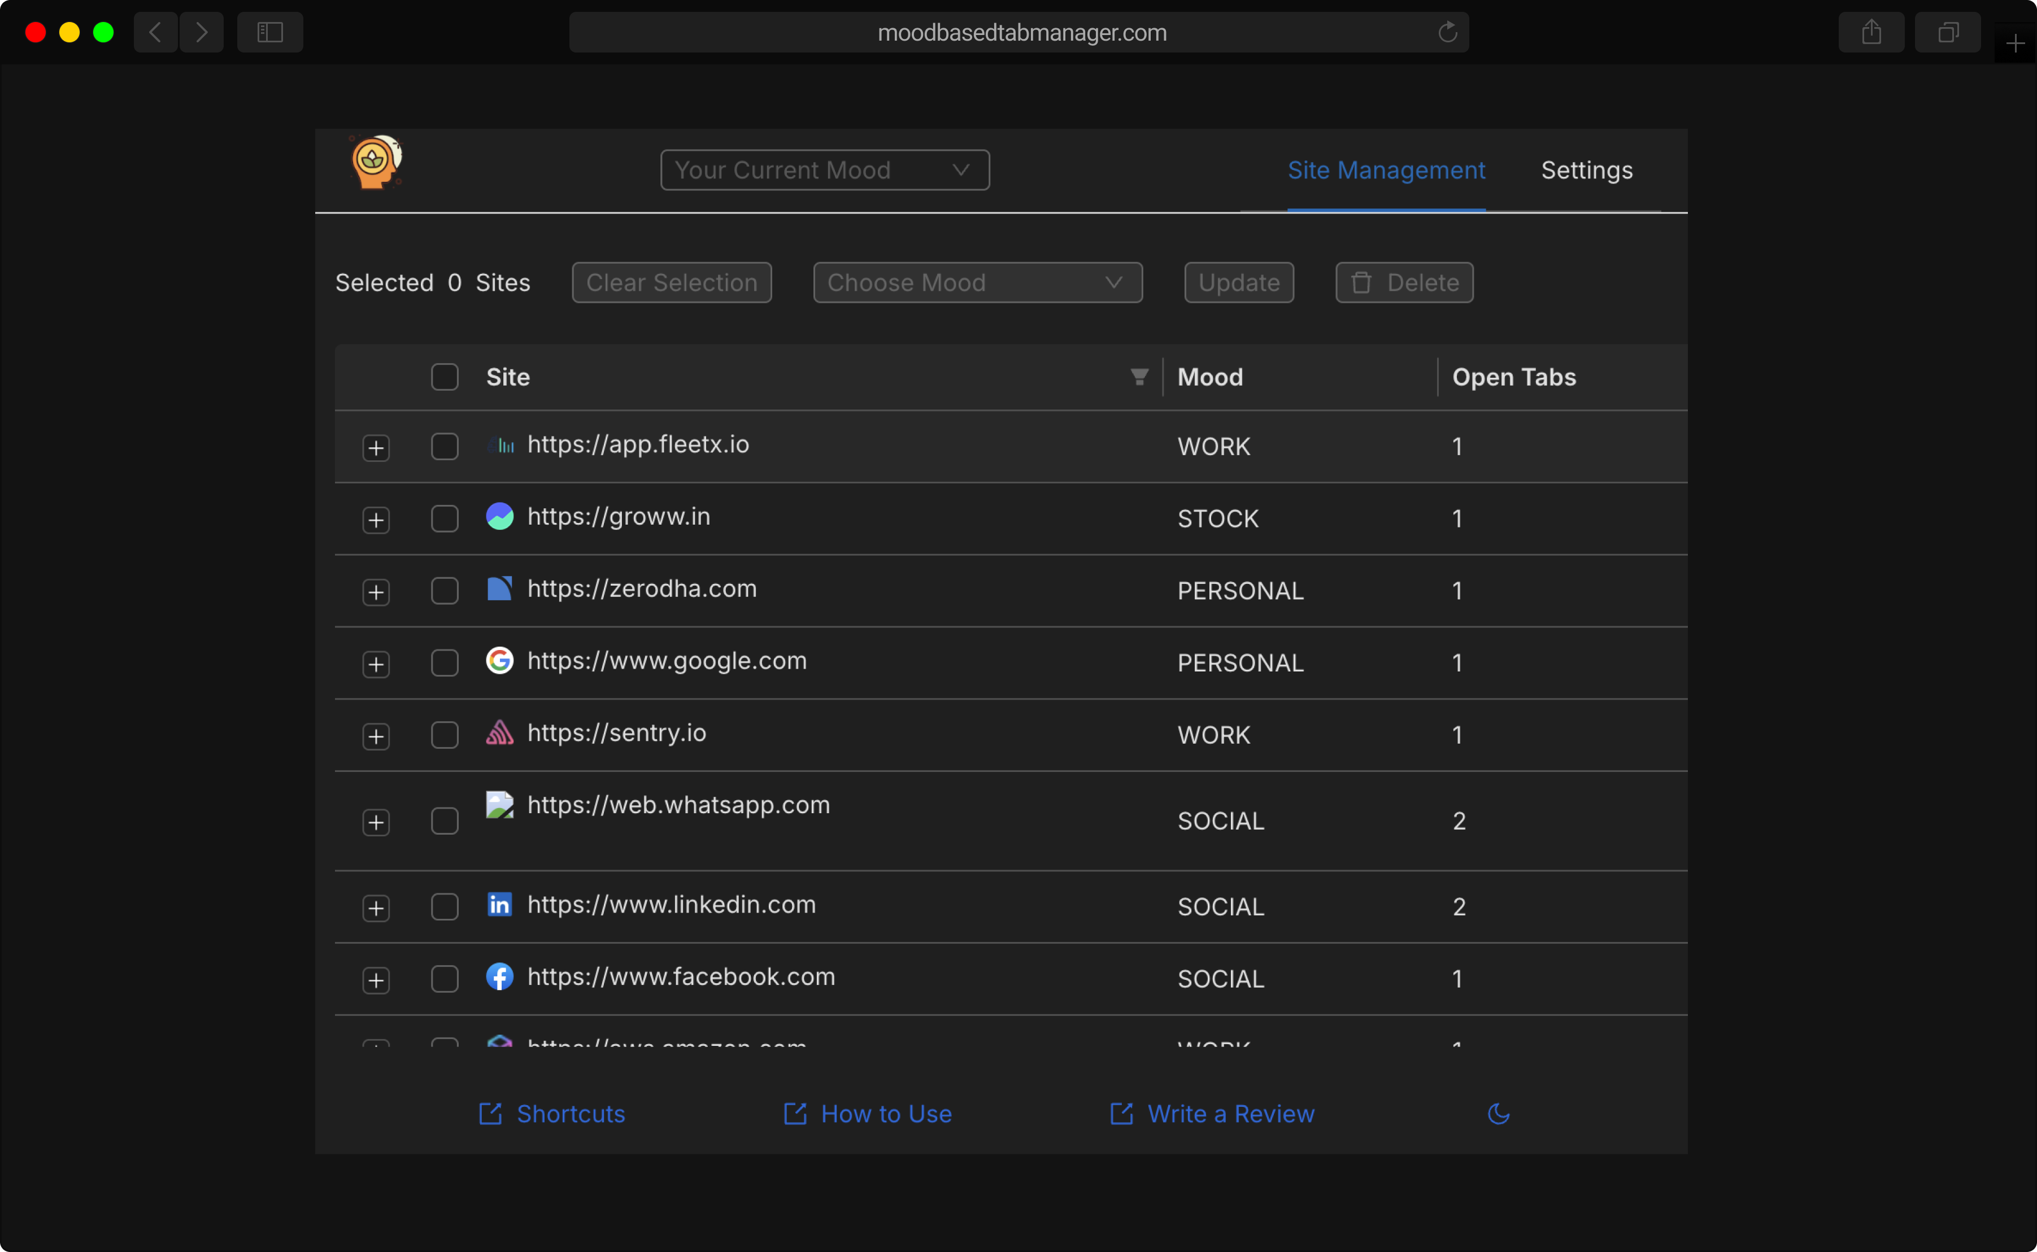Open the Your Current Mood dropdown
This screenshot has height=1252, width=2037.
[x=825, y=170]
